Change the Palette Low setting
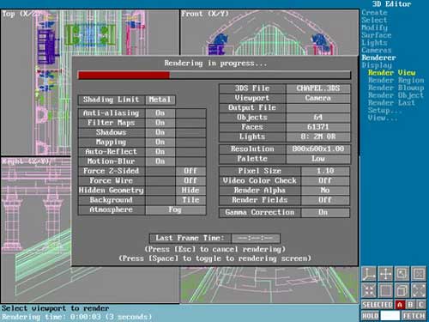The height and width of the screenshot is (322, 429). [318, 159]
